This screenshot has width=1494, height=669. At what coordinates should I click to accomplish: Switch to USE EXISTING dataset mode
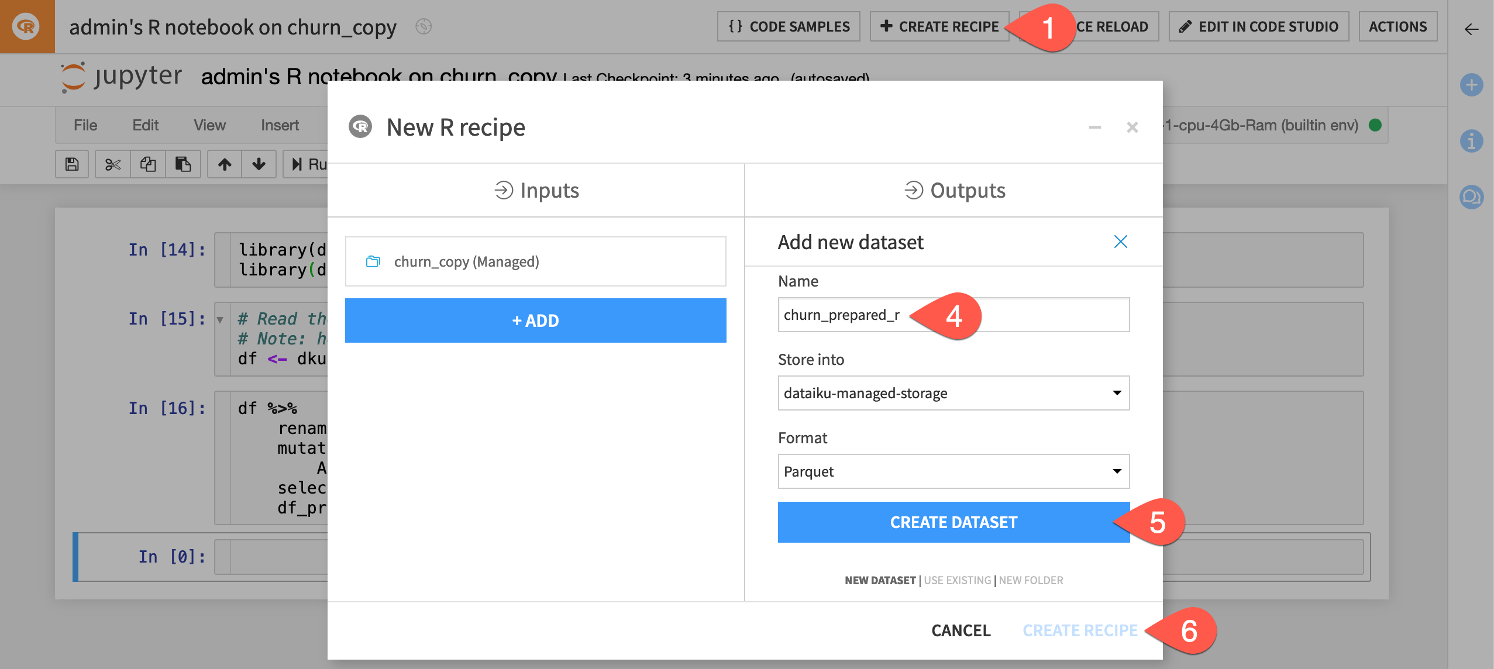click(x=958, y=580)
